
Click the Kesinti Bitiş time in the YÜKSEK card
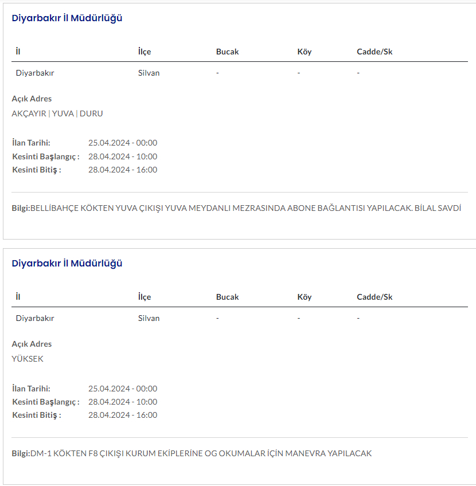pyautogui.click(x=123, y=415)
